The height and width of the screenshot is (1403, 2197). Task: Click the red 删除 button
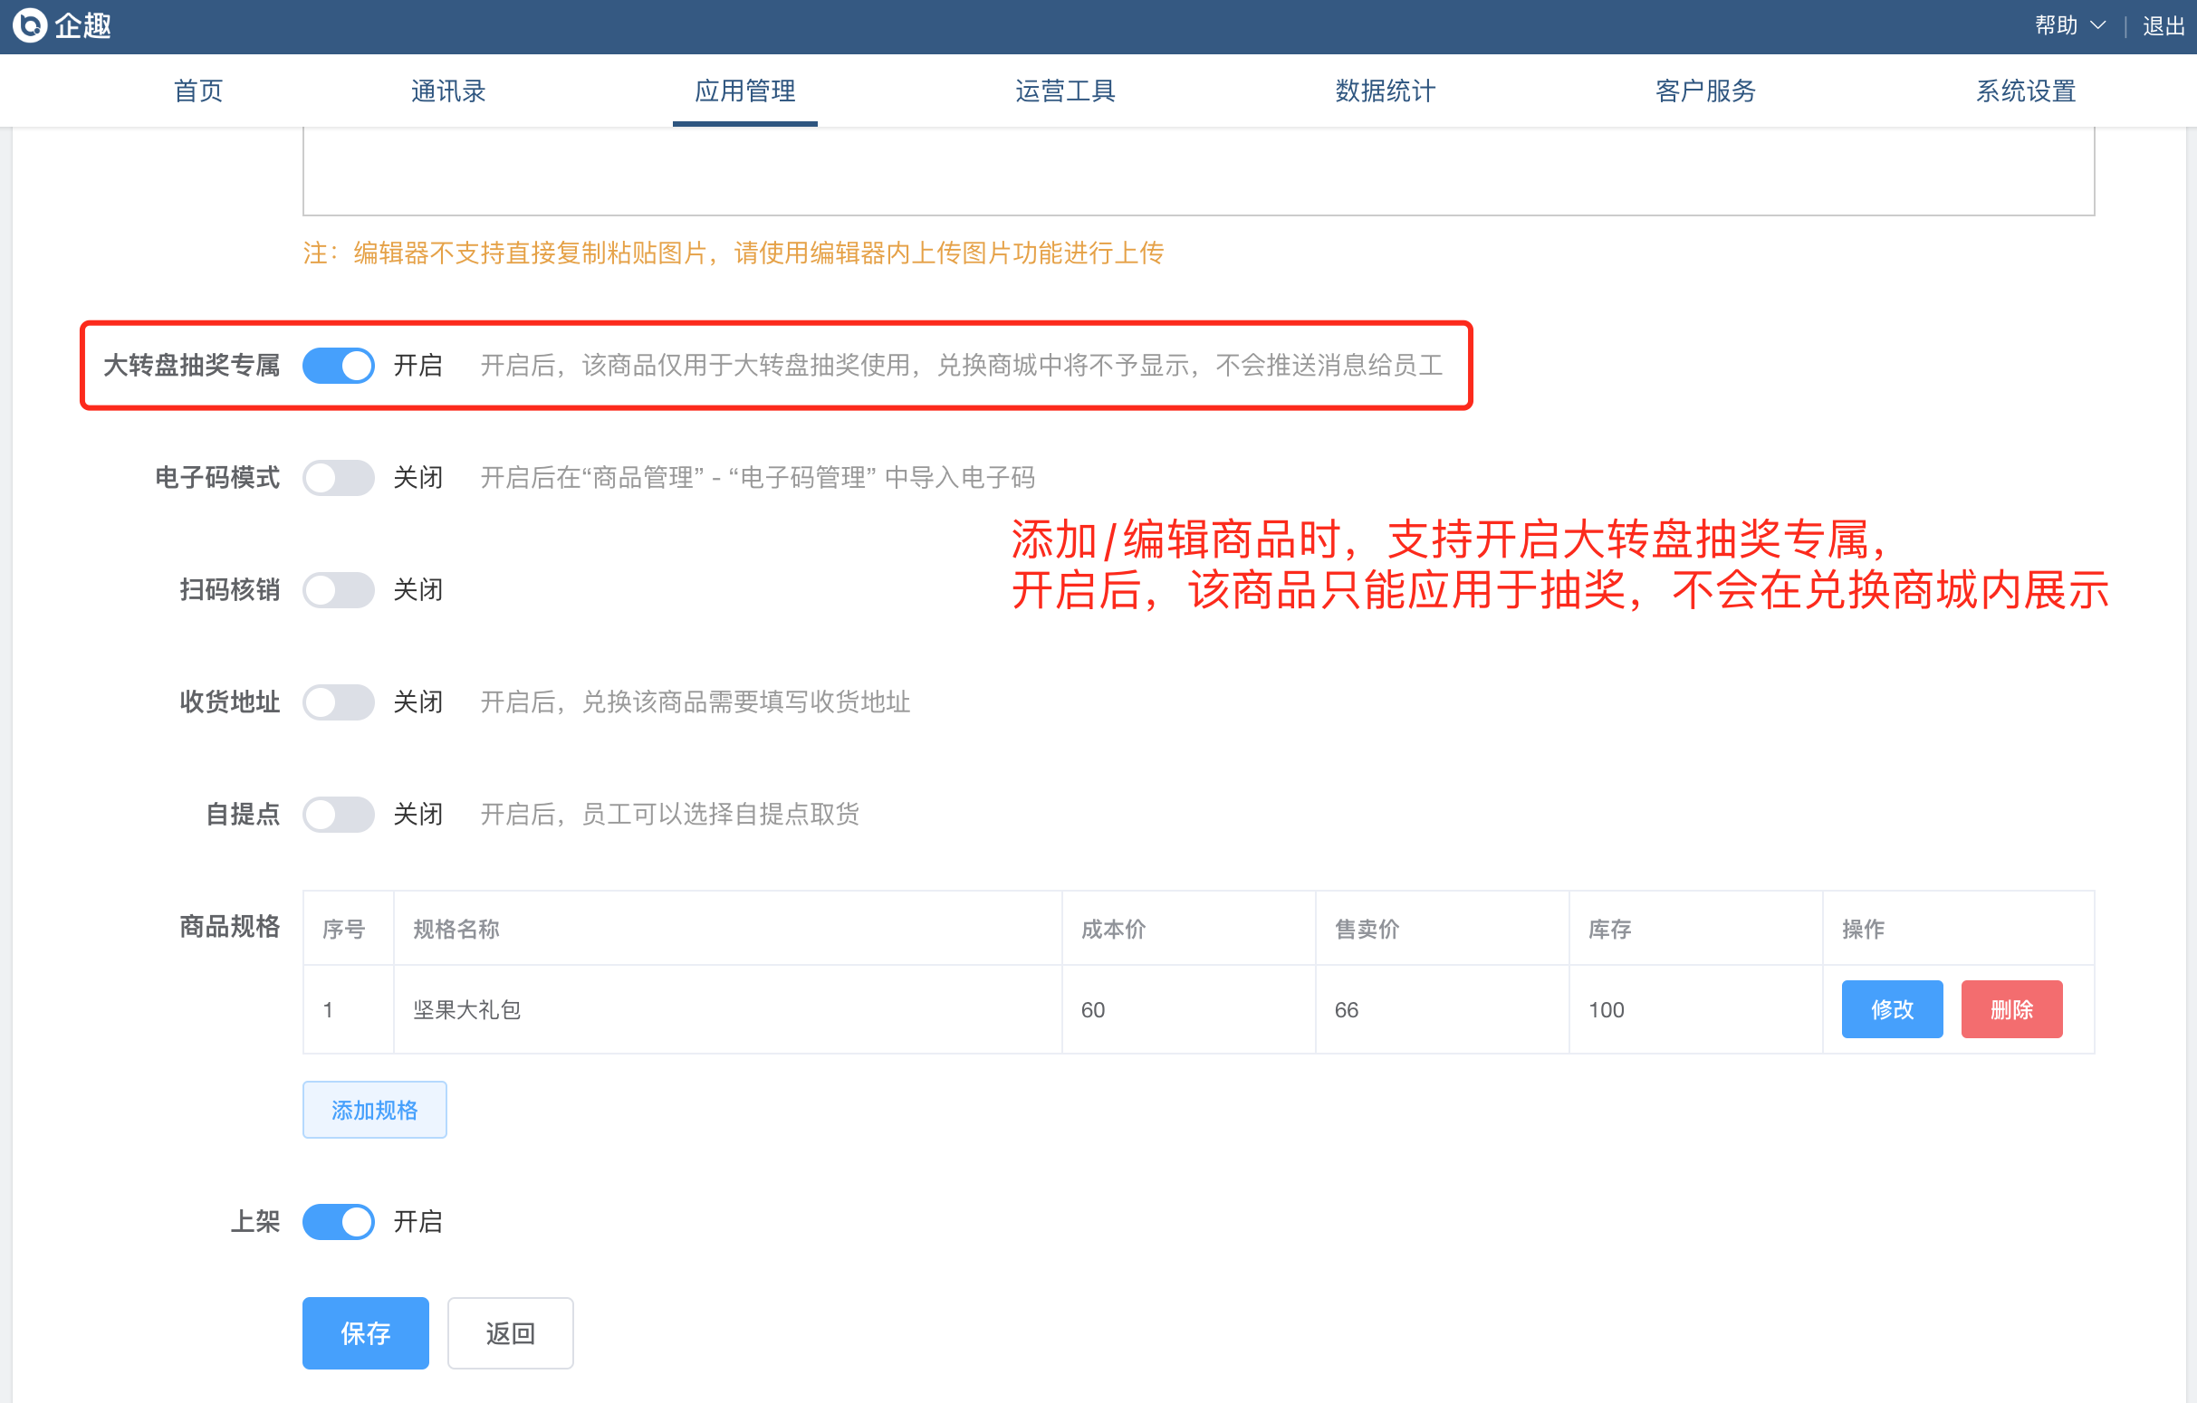click(x=2010, y=1009)
